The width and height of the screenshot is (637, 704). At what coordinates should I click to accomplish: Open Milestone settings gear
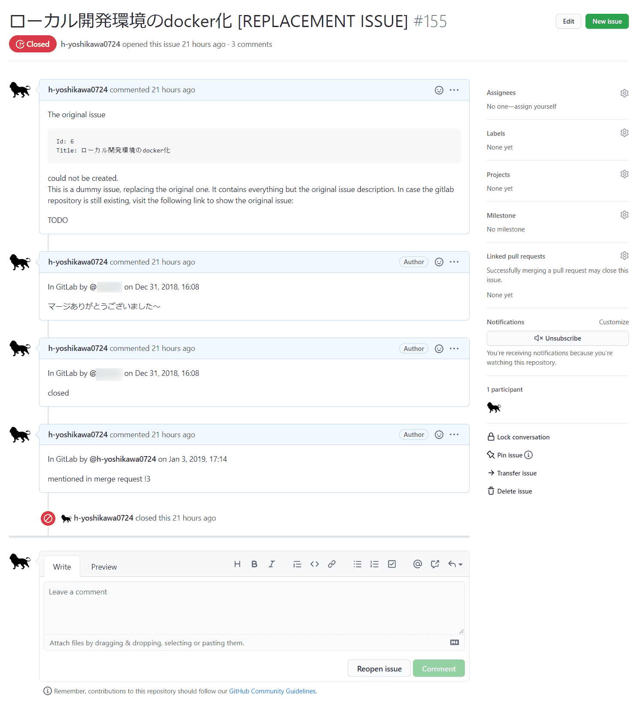(625, 215)
